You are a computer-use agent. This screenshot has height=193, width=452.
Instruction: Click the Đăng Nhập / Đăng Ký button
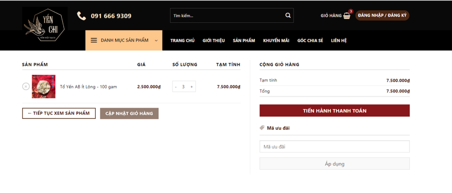coord(382,15)
